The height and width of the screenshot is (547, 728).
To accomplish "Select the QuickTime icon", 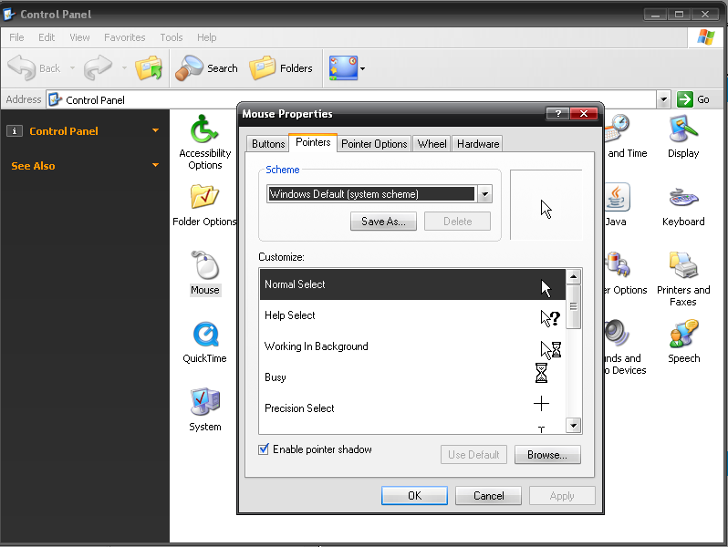I will click(x=204, y=343).
